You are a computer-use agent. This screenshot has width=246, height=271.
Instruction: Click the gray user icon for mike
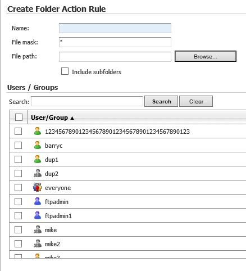[x=38, y=229]
